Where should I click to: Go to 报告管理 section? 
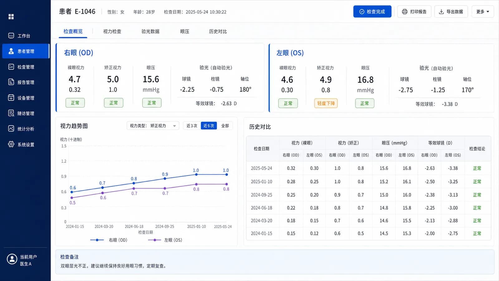[25, 82]
